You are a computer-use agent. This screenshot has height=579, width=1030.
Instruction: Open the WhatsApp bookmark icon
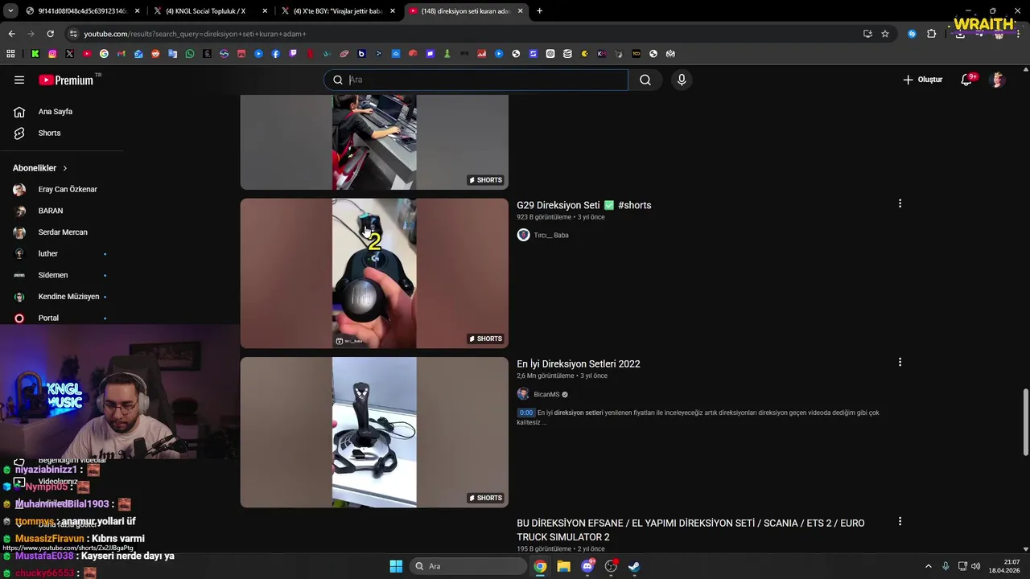(x=190, y=54)
